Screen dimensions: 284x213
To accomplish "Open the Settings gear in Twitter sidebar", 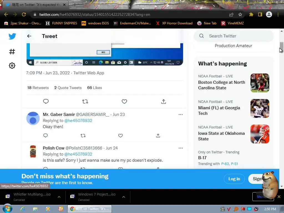I will [12, 65].
